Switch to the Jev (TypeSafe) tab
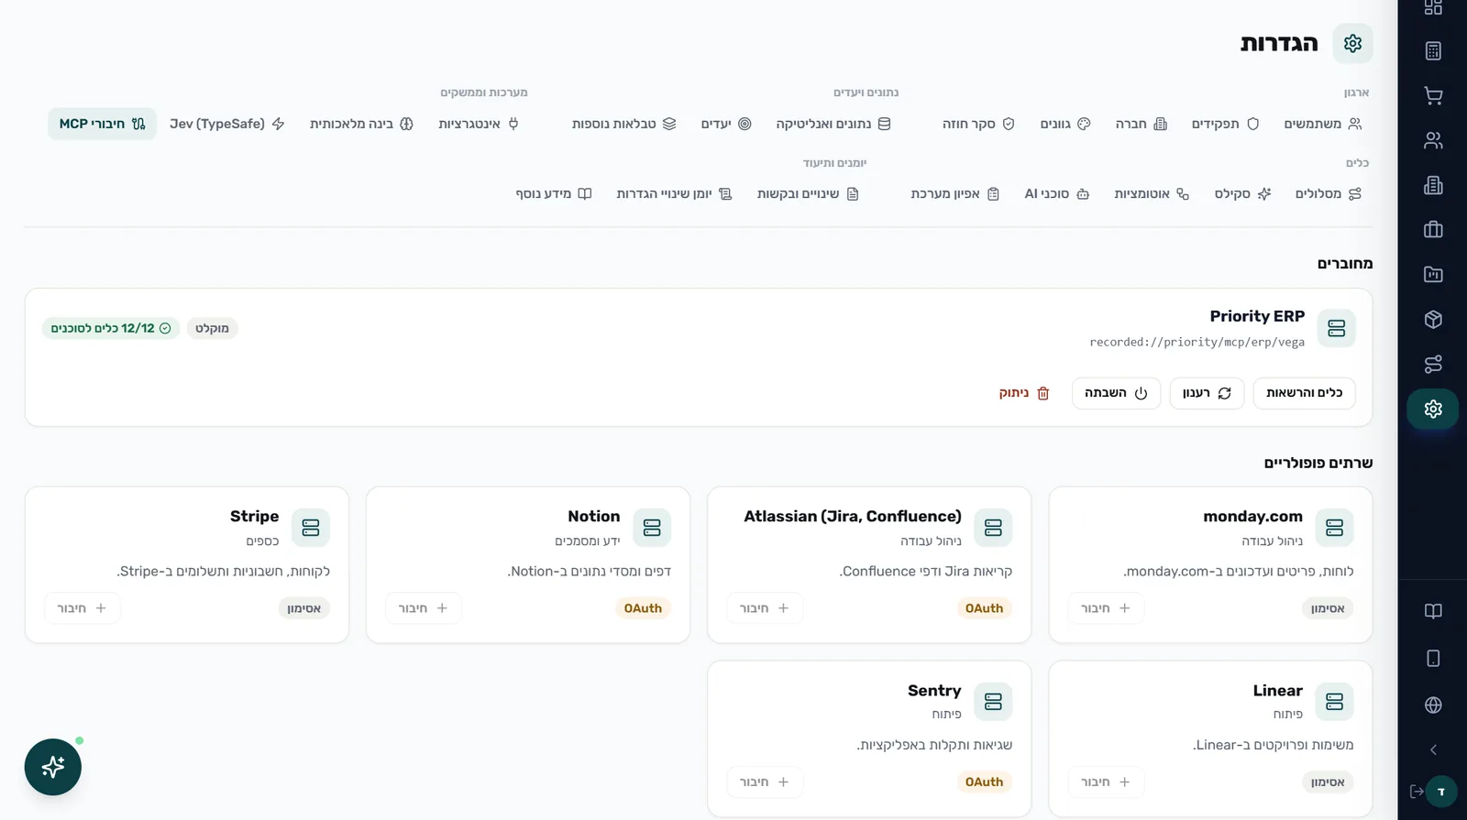1467x820 pixels. pyautogui.click(x=226, y=124)
